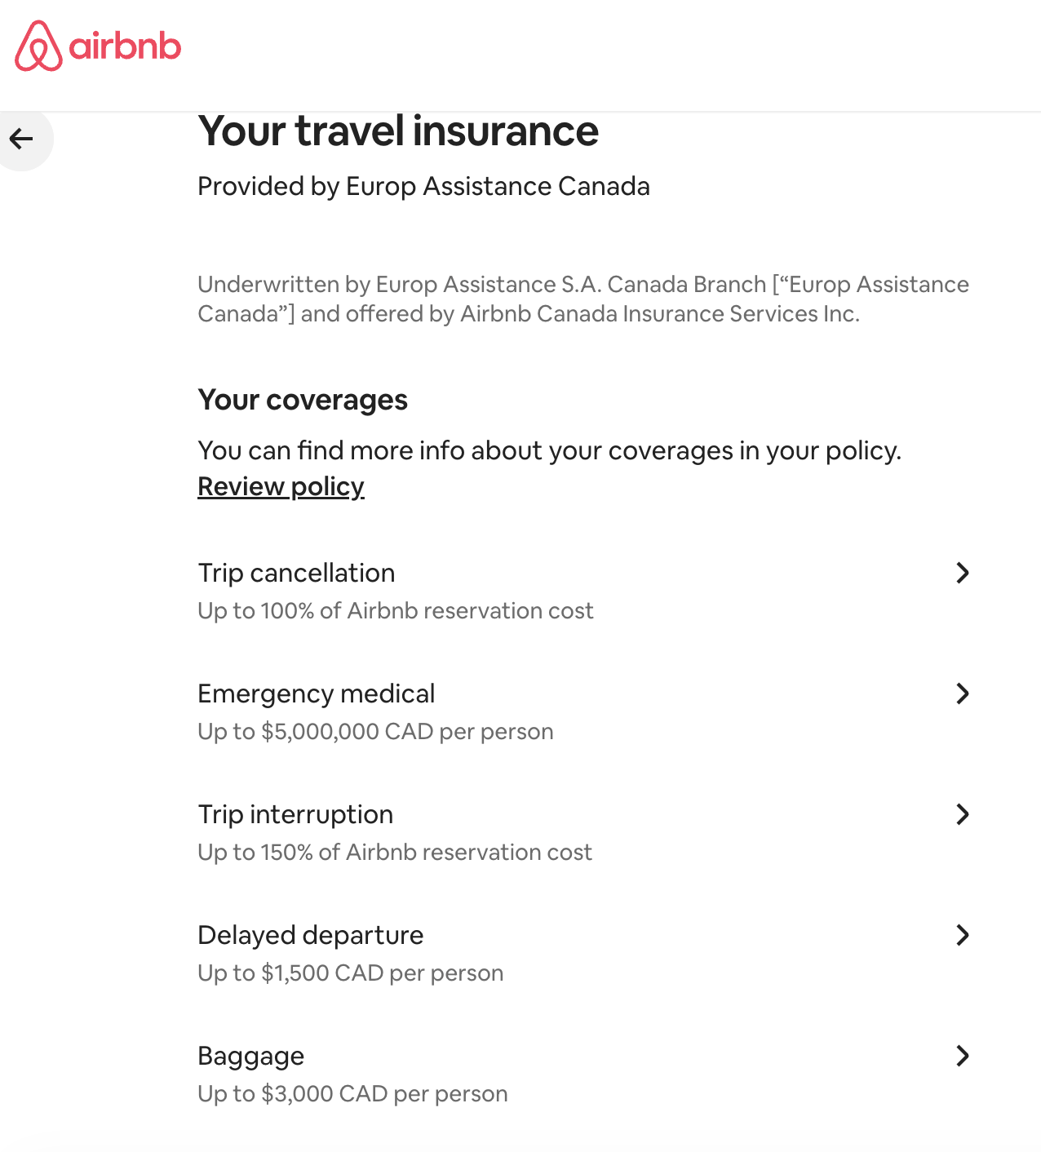Go back using the left arrow button
This screenshot has height=1152, width=1041.
point(22,139)
